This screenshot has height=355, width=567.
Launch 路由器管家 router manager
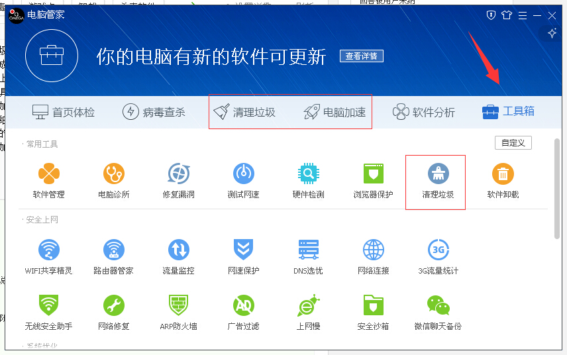(x=113, y=257)
